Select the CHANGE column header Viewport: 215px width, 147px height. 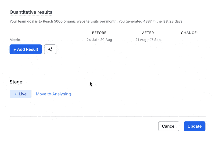[189, 33]
